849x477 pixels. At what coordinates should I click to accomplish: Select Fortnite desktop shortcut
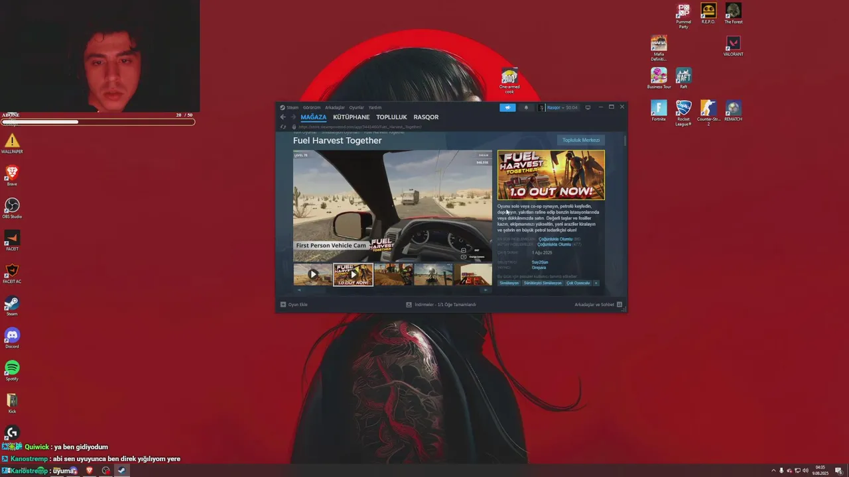tap(659, 111)
